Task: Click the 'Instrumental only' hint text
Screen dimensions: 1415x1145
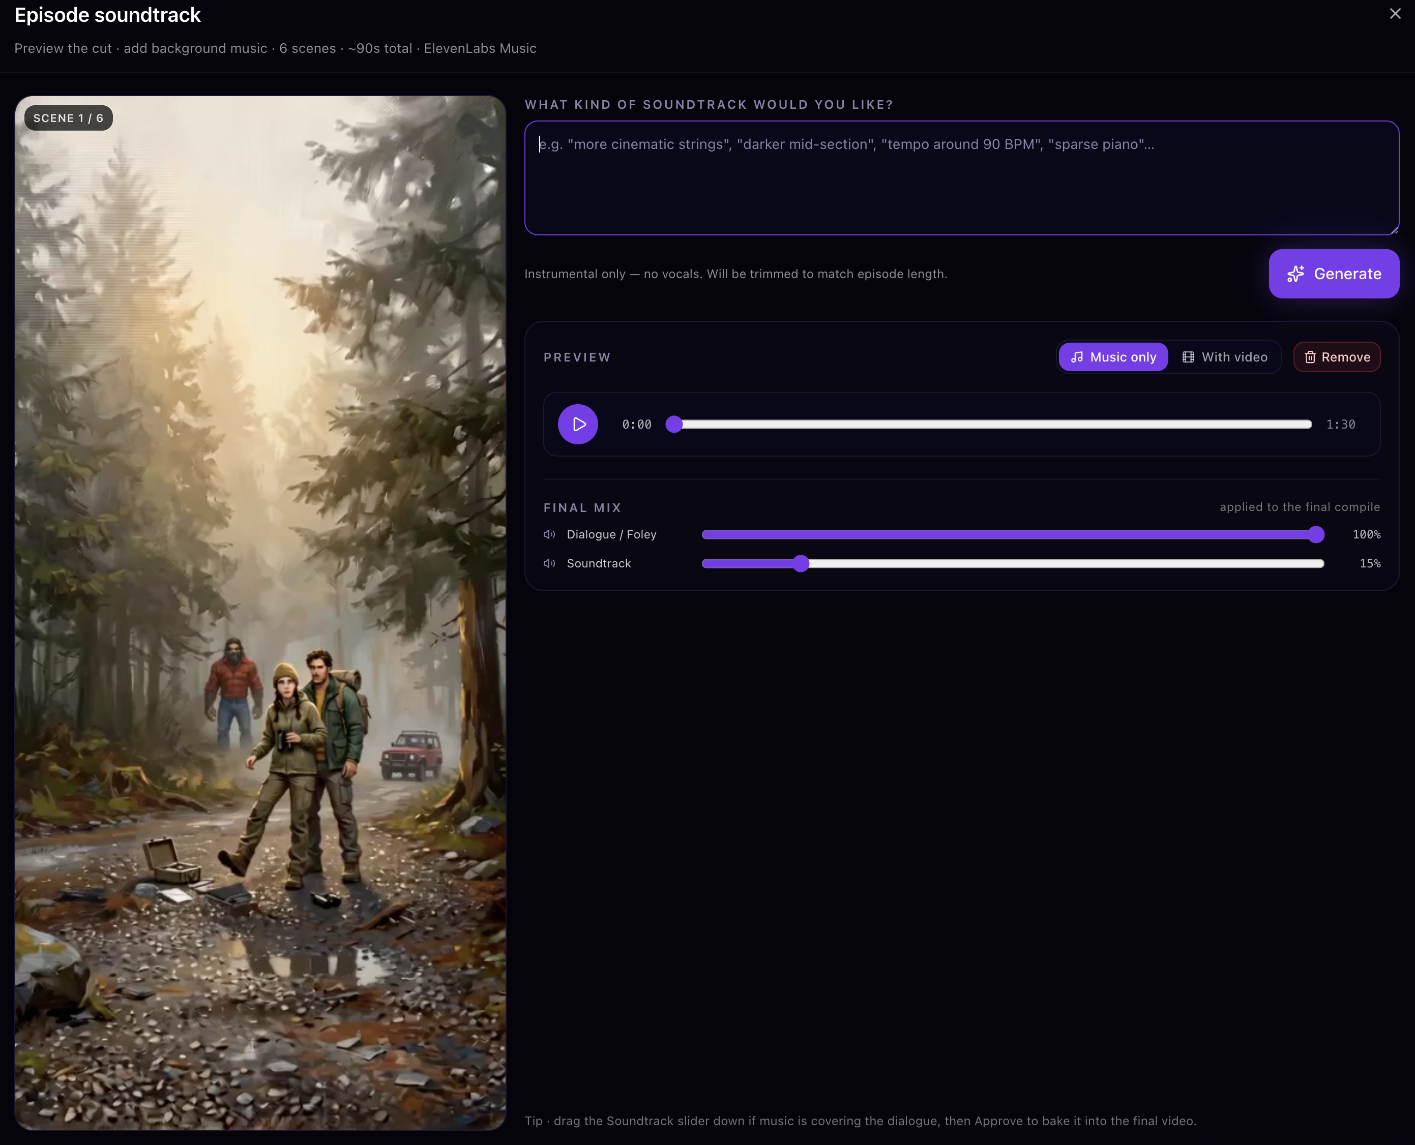Action: point(735,274)
